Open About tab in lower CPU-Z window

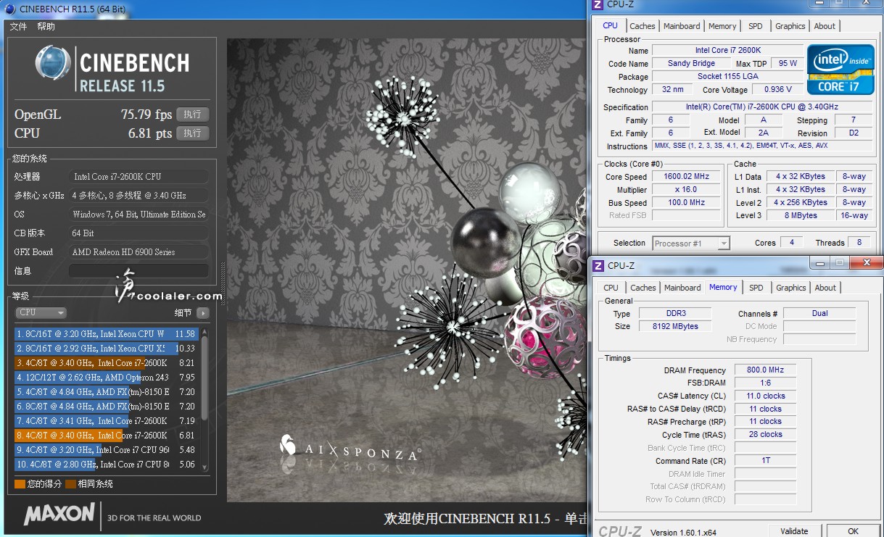point(825,288)
